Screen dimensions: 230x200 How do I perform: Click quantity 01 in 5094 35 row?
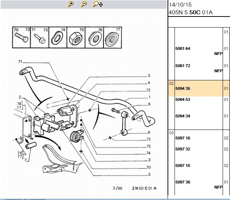click(226, 89)
